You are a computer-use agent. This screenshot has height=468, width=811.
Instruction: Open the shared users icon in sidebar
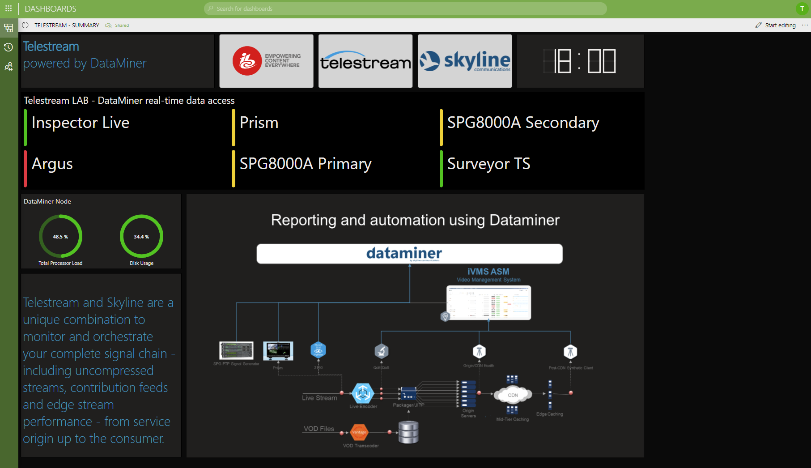point(8,67)
